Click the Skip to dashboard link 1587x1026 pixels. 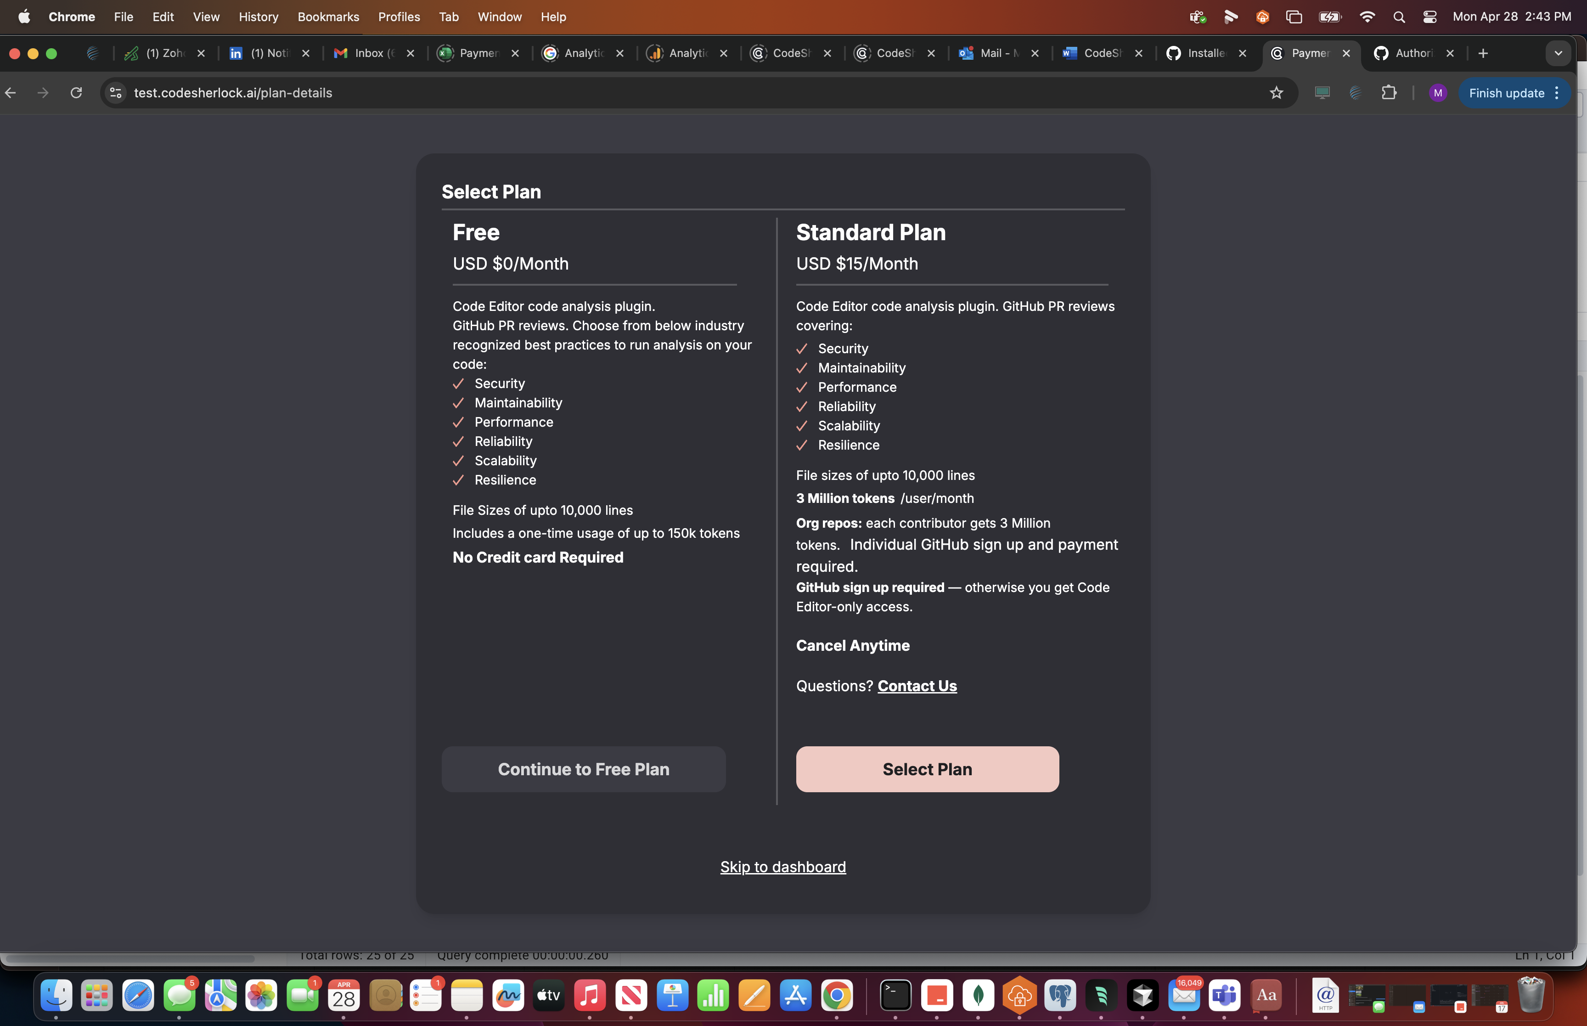tap(782, 866)
